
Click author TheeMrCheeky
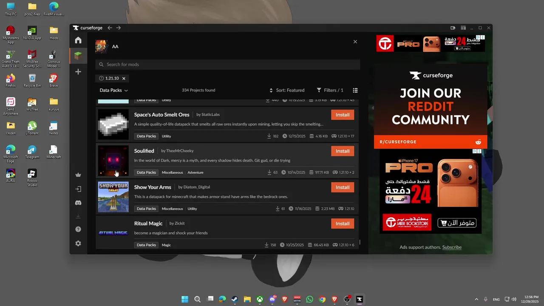coord(180,151)
